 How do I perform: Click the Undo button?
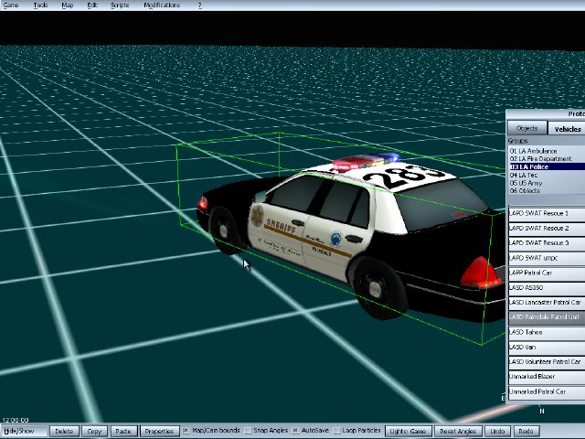point(497,431)
